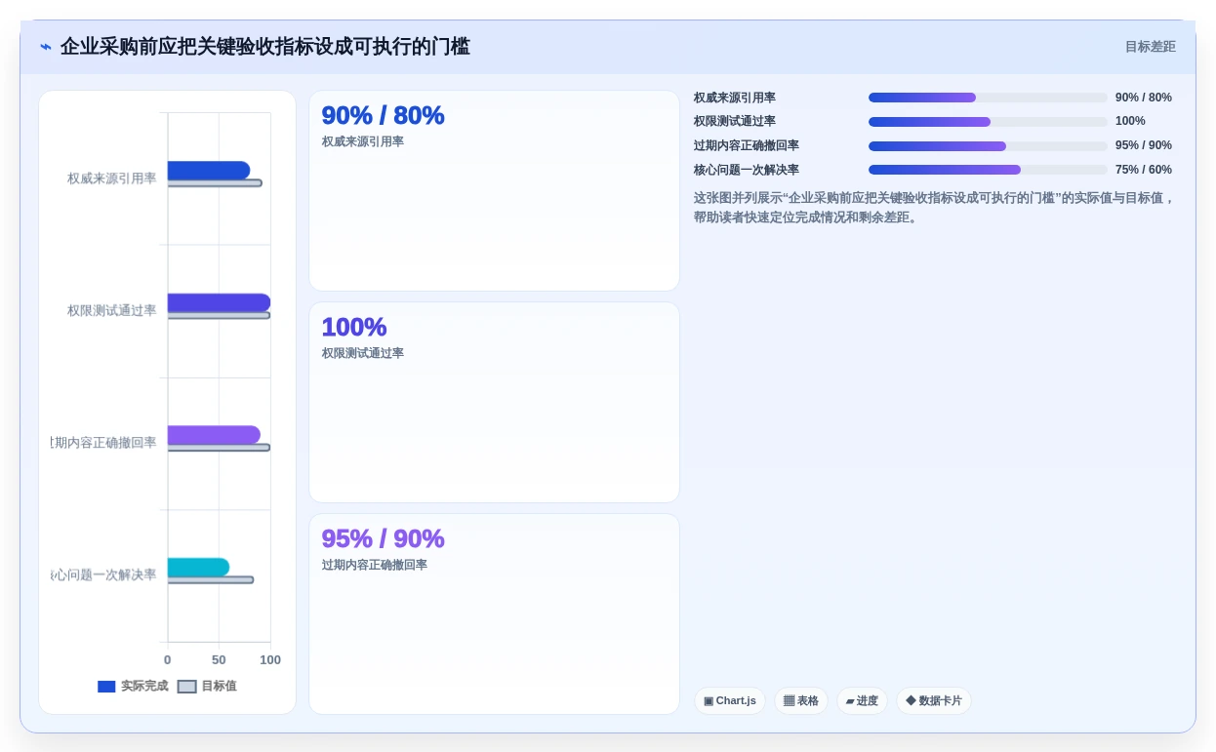
Task: Click the page title 企业采购前应把关键验收指标设成可执行的门槛
Action: point(265,47)
